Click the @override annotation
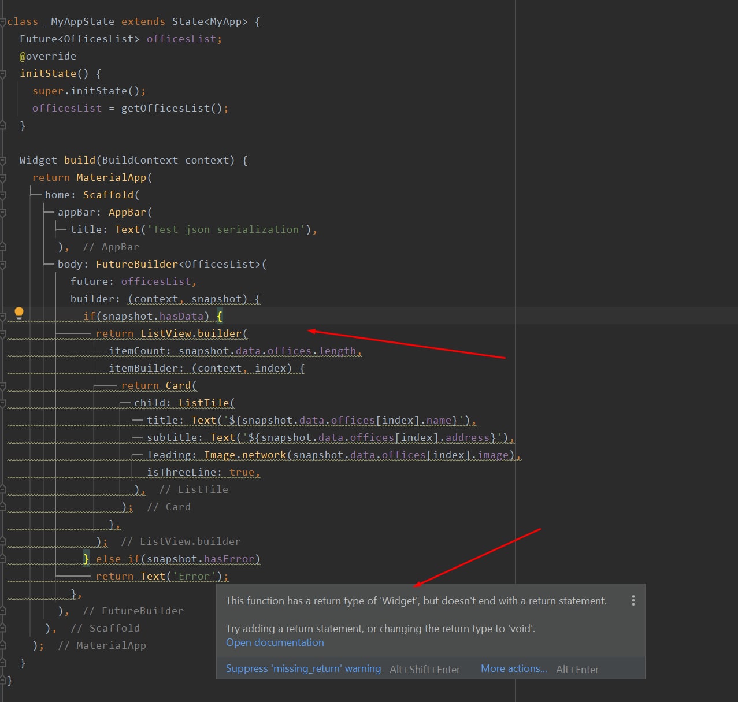 48,56
